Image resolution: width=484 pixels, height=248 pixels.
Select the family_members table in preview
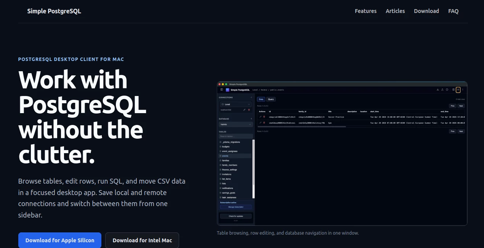[235, 165]
